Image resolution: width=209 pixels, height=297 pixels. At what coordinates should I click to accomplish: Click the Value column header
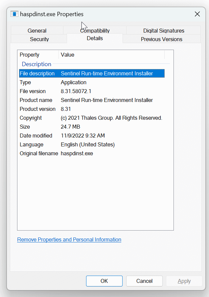coord(112,55)
